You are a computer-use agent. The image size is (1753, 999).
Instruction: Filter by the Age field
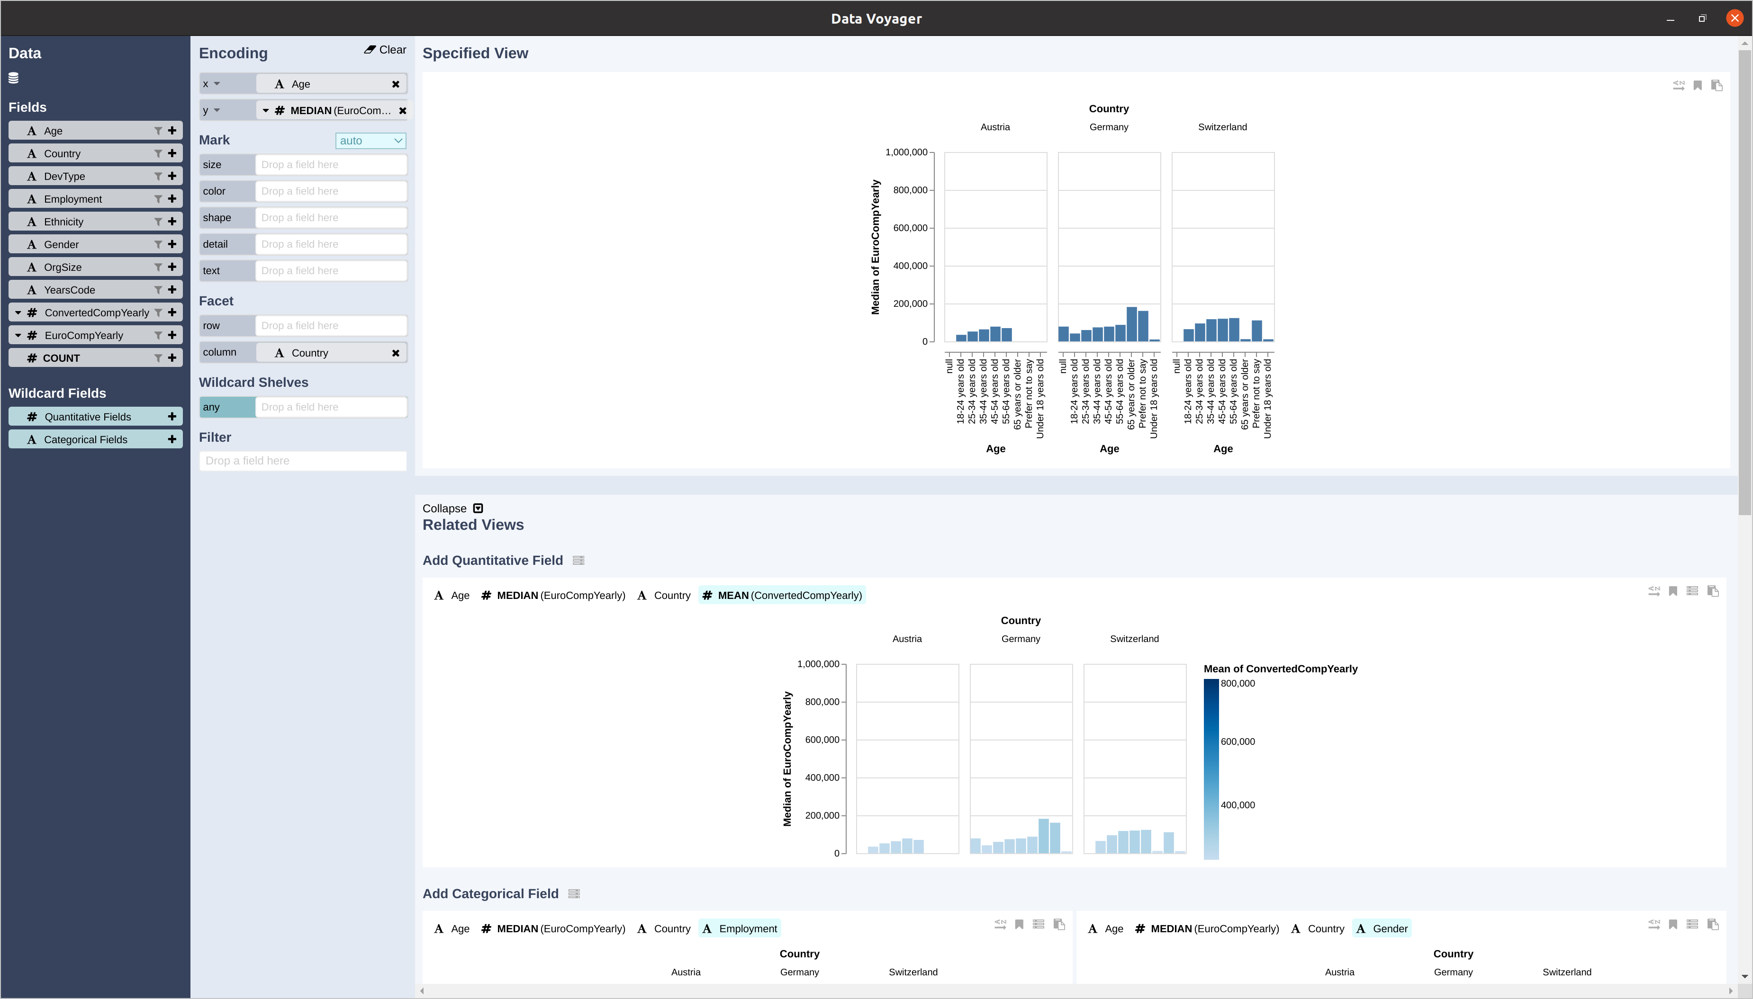pyautogui.click(x=158, y=130)
